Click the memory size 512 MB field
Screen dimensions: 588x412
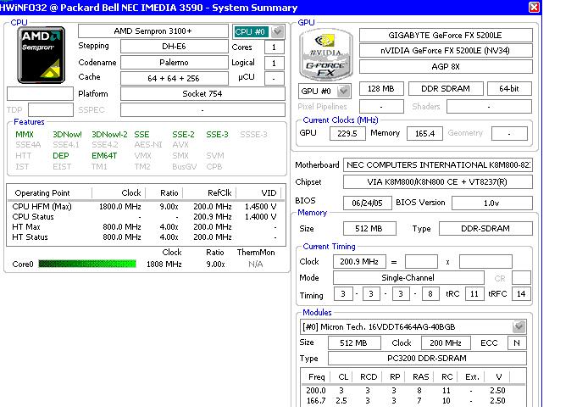[369, 229]
